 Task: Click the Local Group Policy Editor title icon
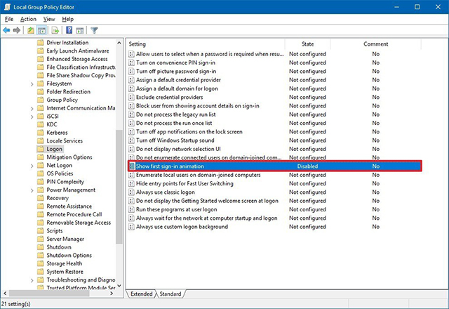coord(7,7)
